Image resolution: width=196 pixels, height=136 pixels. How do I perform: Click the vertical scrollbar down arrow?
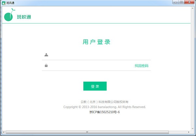[192, 128]
